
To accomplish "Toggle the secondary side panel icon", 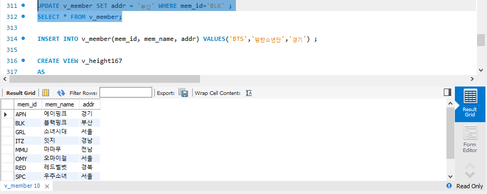I will (448, 92).
